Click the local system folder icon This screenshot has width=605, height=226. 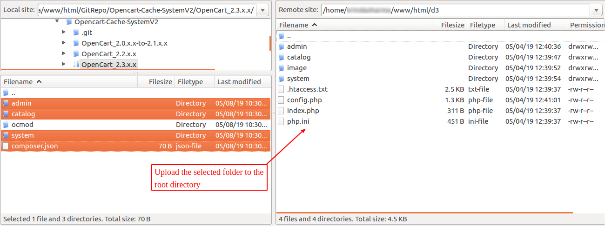click(6, 135)
